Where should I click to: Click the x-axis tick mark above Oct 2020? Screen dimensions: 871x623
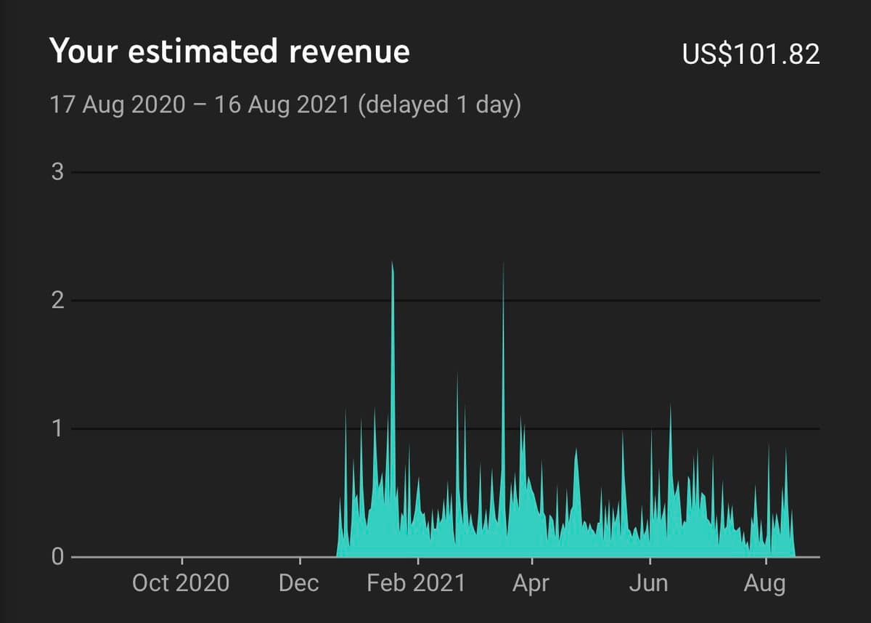tap(181, 561)
